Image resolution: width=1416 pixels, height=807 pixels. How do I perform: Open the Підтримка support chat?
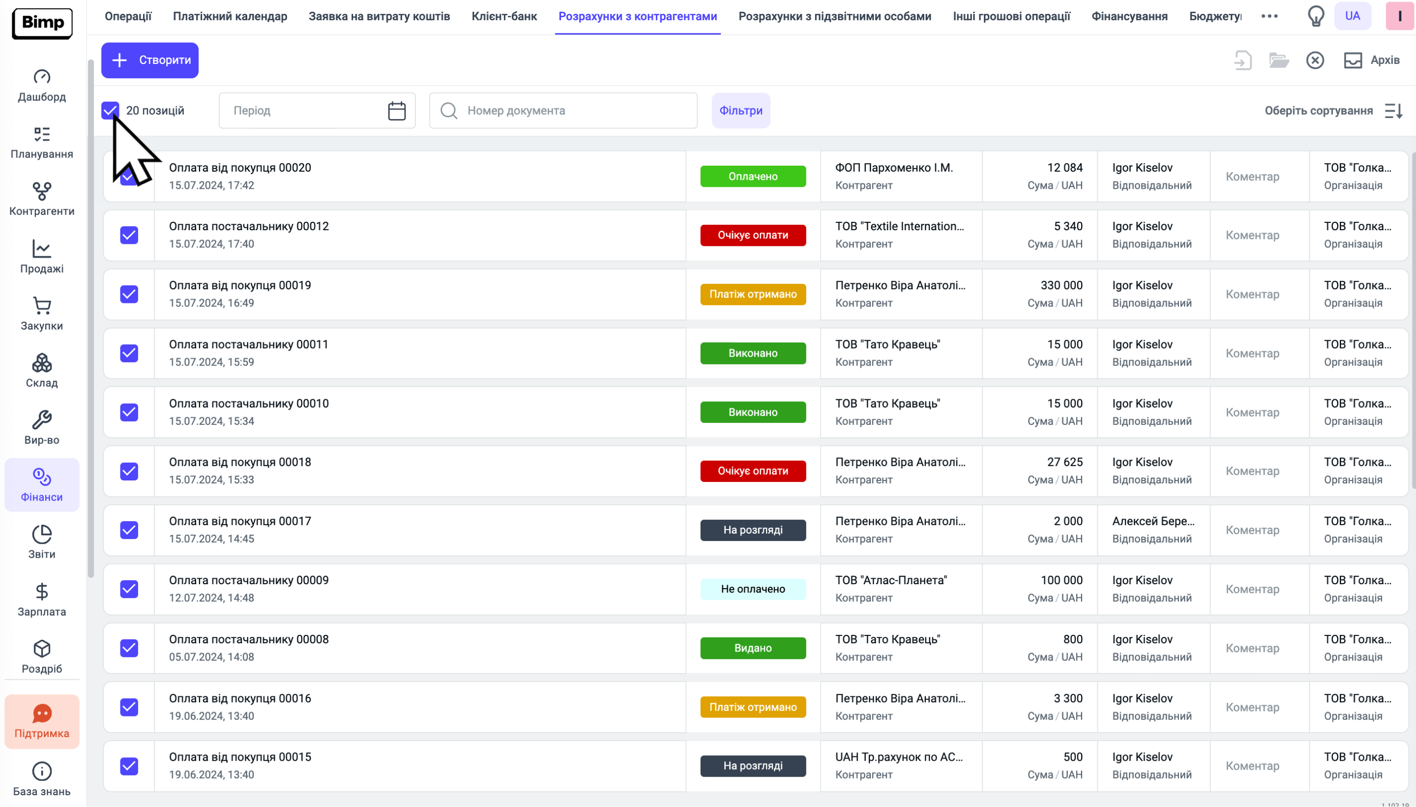pos(42,722)
